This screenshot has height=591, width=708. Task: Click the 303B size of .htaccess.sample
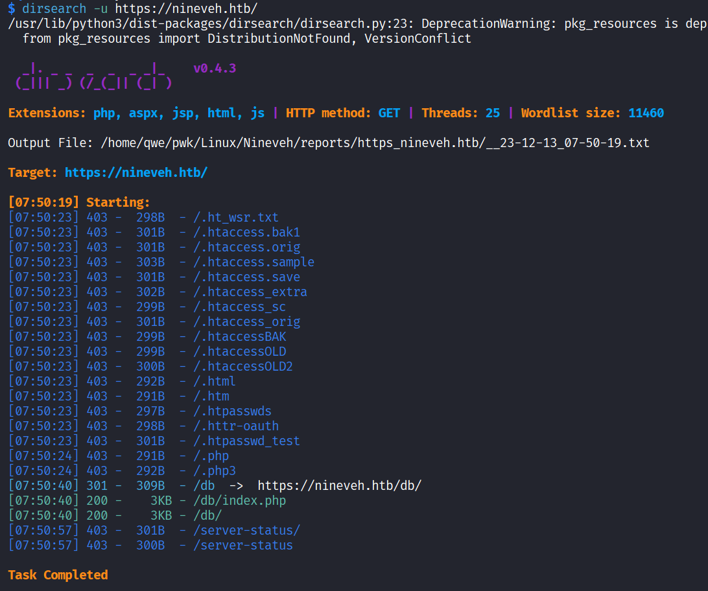(150, 262)
